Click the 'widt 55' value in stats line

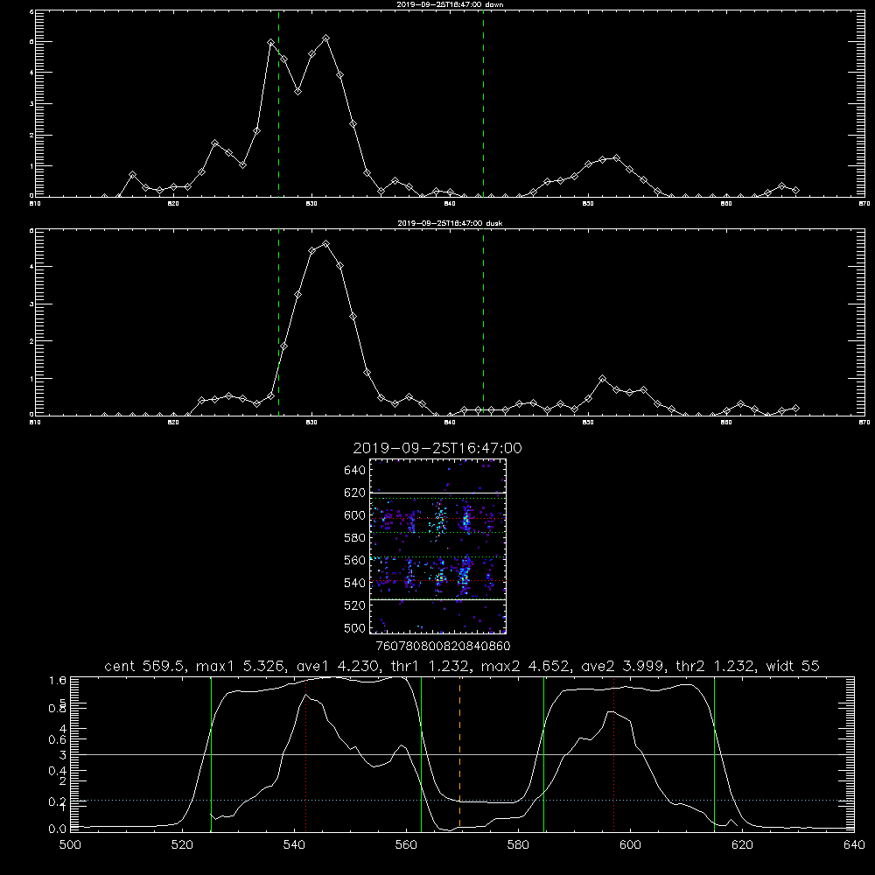click(x=793, y=666)
